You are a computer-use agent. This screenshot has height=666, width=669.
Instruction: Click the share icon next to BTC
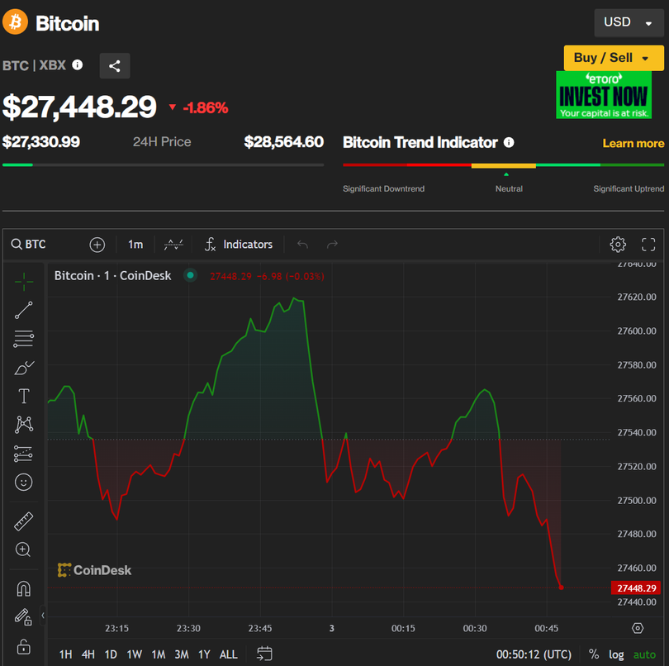click(x=115, y=66)
